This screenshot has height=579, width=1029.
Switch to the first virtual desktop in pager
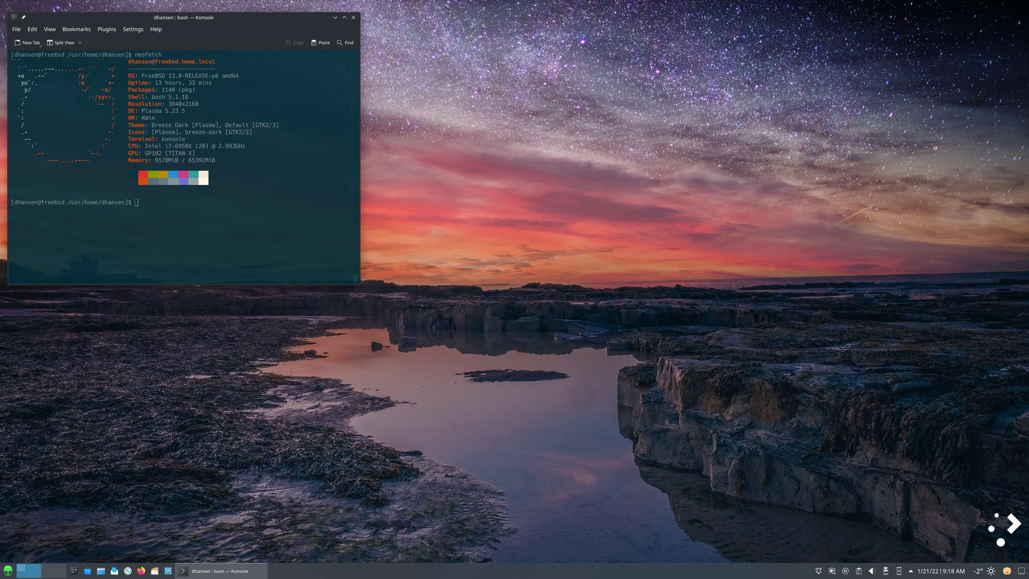coord(29,571)
